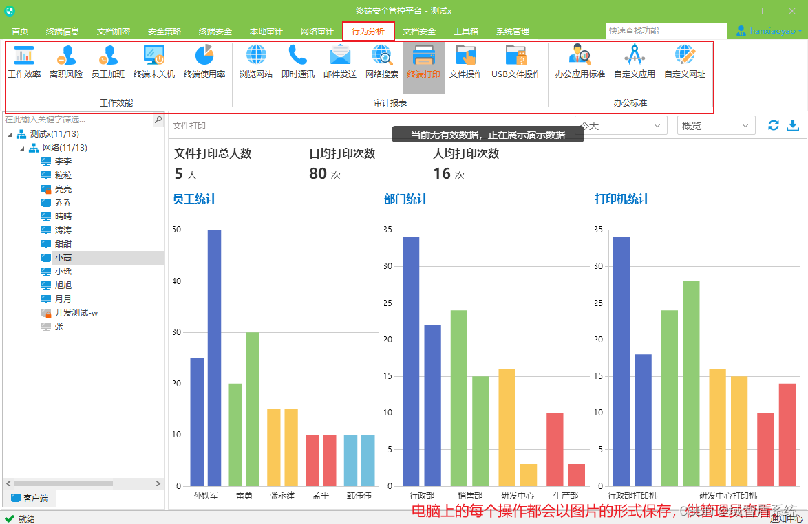The height and width of the screenshot is (524, 808).
Task: Select terminal 涛涛 in the tree
Action: point(63,230)
